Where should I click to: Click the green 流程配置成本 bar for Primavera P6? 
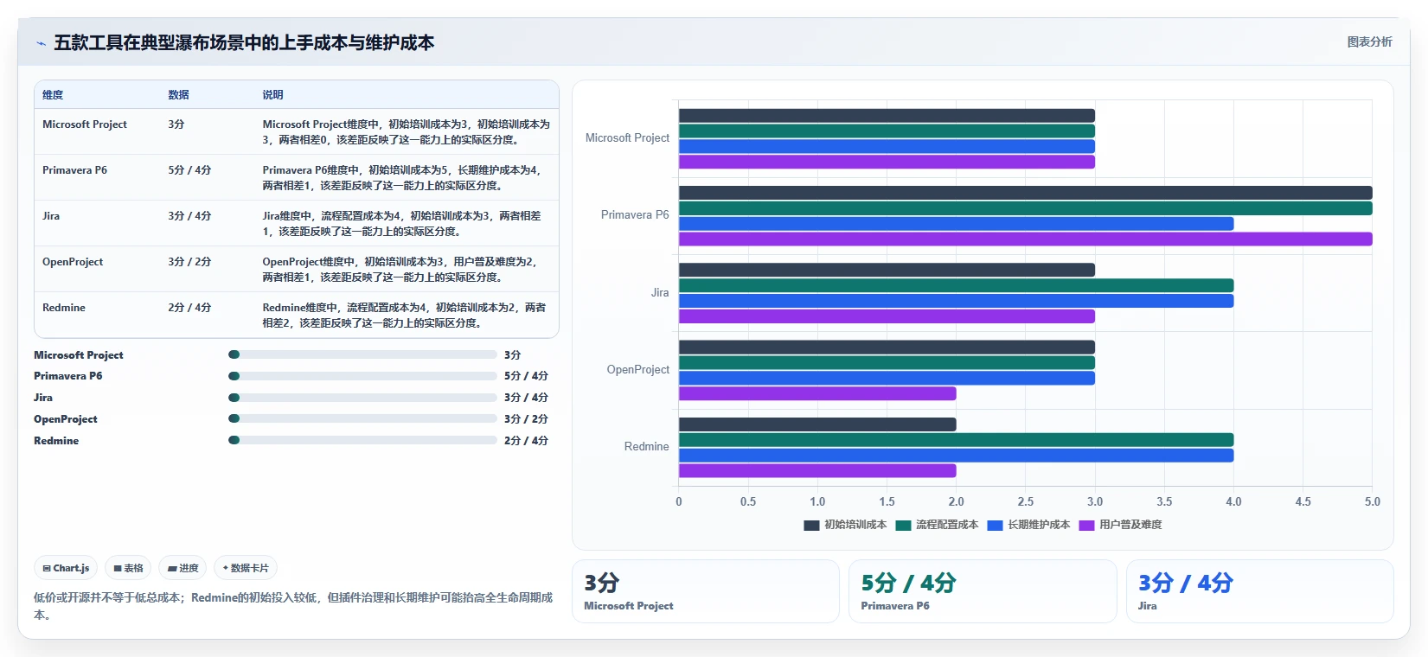pyautogui.click(x=1025, y=208)
